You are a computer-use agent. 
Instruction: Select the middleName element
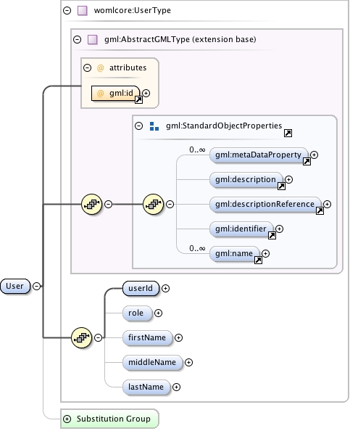pyautogui.click(x=152, y=363)
